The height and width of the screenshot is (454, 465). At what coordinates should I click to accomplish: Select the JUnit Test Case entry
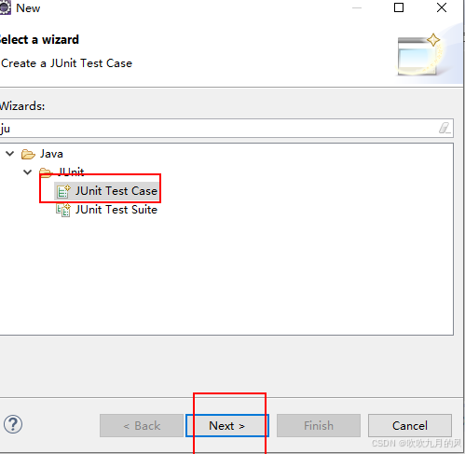click(x=106, y=191)
